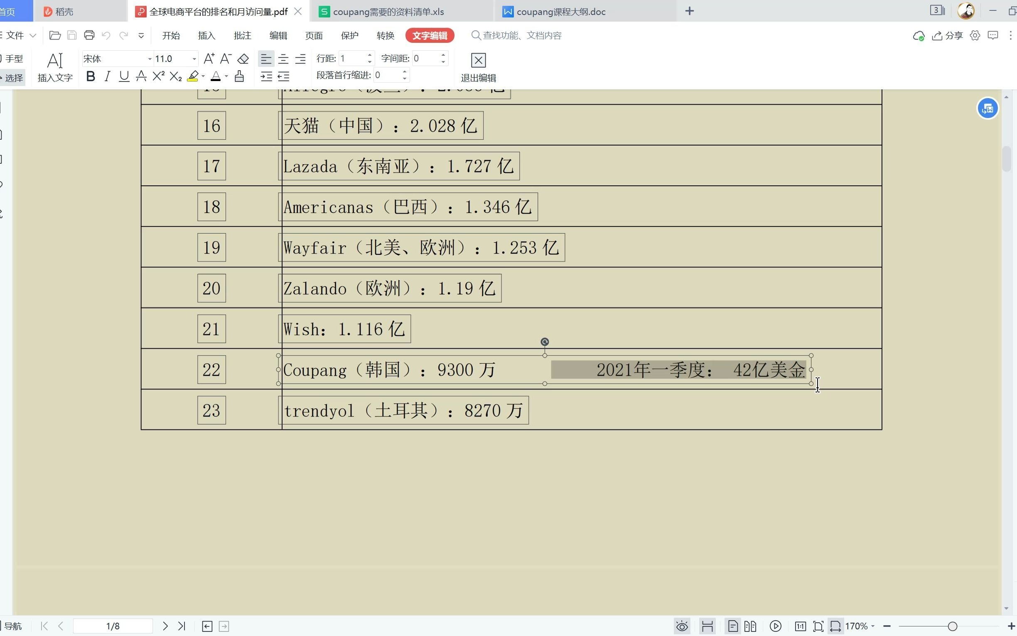The height and width of the screenshot is (636, 1017).
Task: Click the 分享 share button
Action: point(947,35)
